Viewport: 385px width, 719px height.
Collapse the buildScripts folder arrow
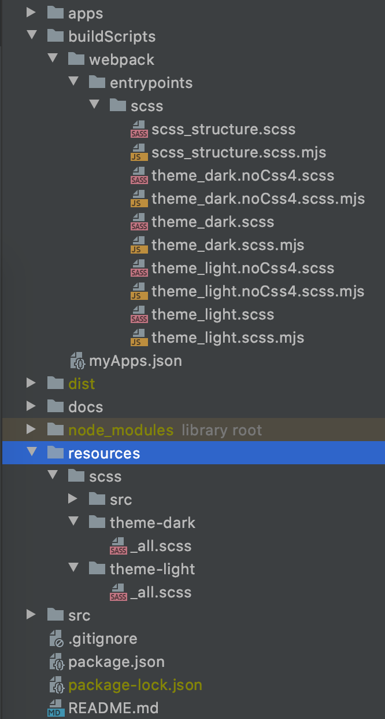[31, 36]
